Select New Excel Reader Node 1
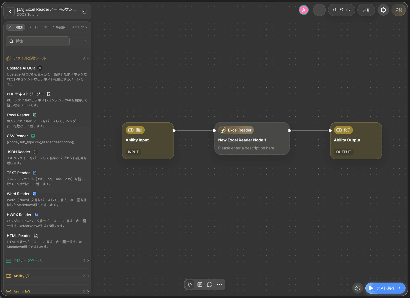This screenshot has width=410, height=298. click(x=252, y=138)
